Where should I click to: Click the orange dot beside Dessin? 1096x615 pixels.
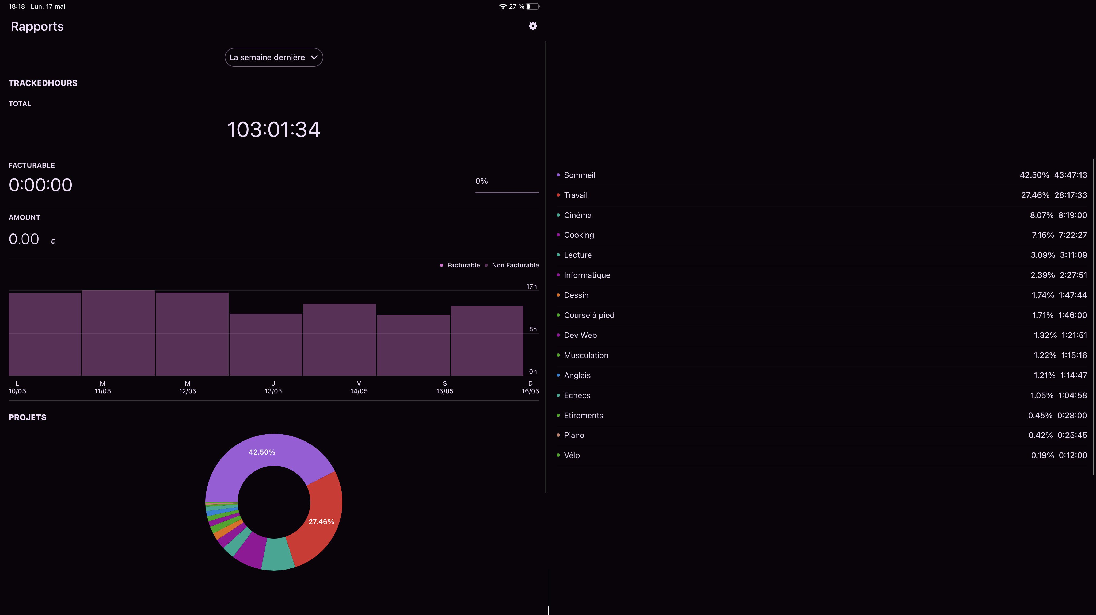click(558, 295)
